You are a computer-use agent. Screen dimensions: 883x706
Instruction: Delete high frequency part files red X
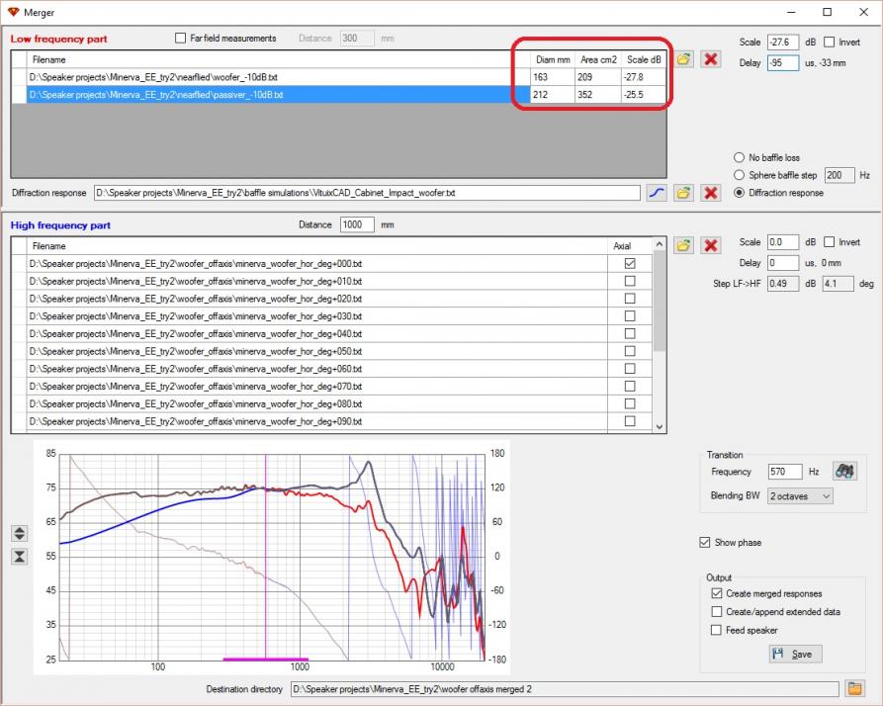pyautogui.click(x=711, y=245)
